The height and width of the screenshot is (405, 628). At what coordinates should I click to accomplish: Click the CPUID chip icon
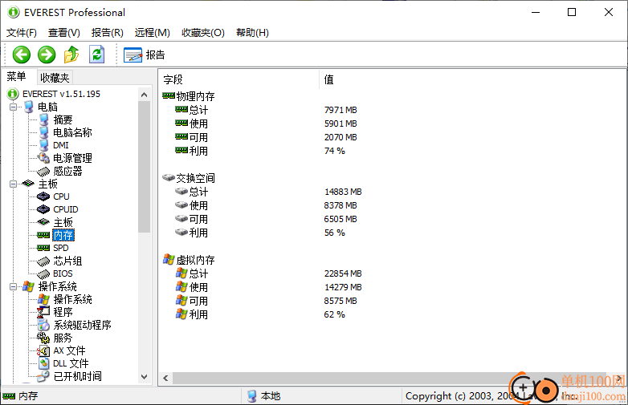[x=43, y=209]
